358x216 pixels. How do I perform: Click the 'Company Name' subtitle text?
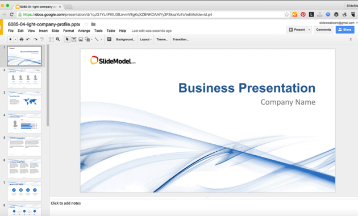[288, 102]
